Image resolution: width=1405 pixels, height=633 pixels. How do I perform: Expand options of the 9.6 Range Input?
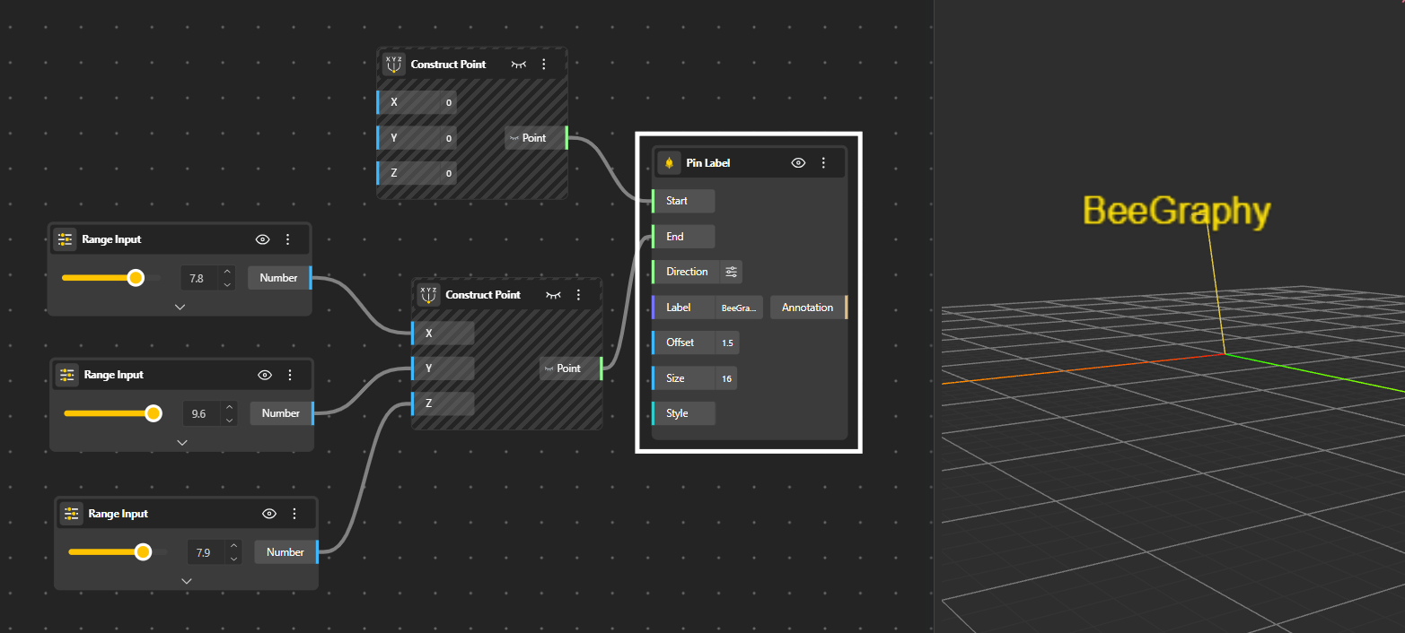click(182, 442)
